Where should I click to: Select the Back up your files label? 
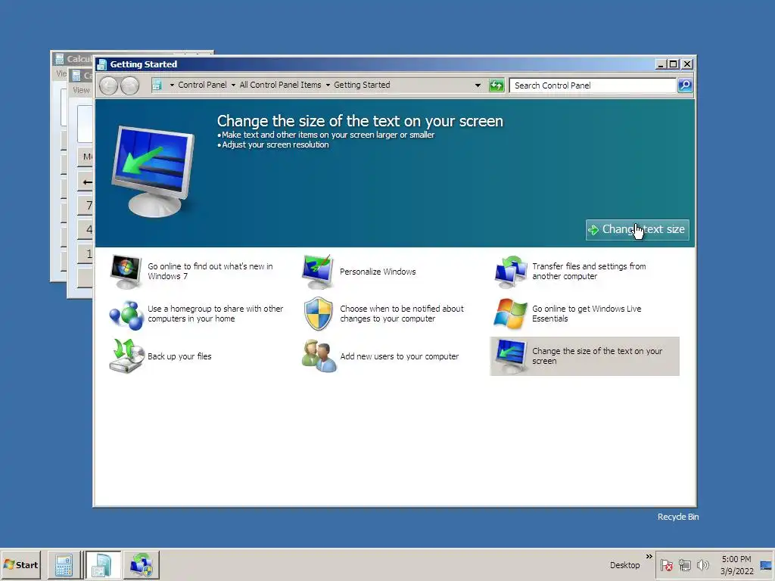tap(179, 356)
